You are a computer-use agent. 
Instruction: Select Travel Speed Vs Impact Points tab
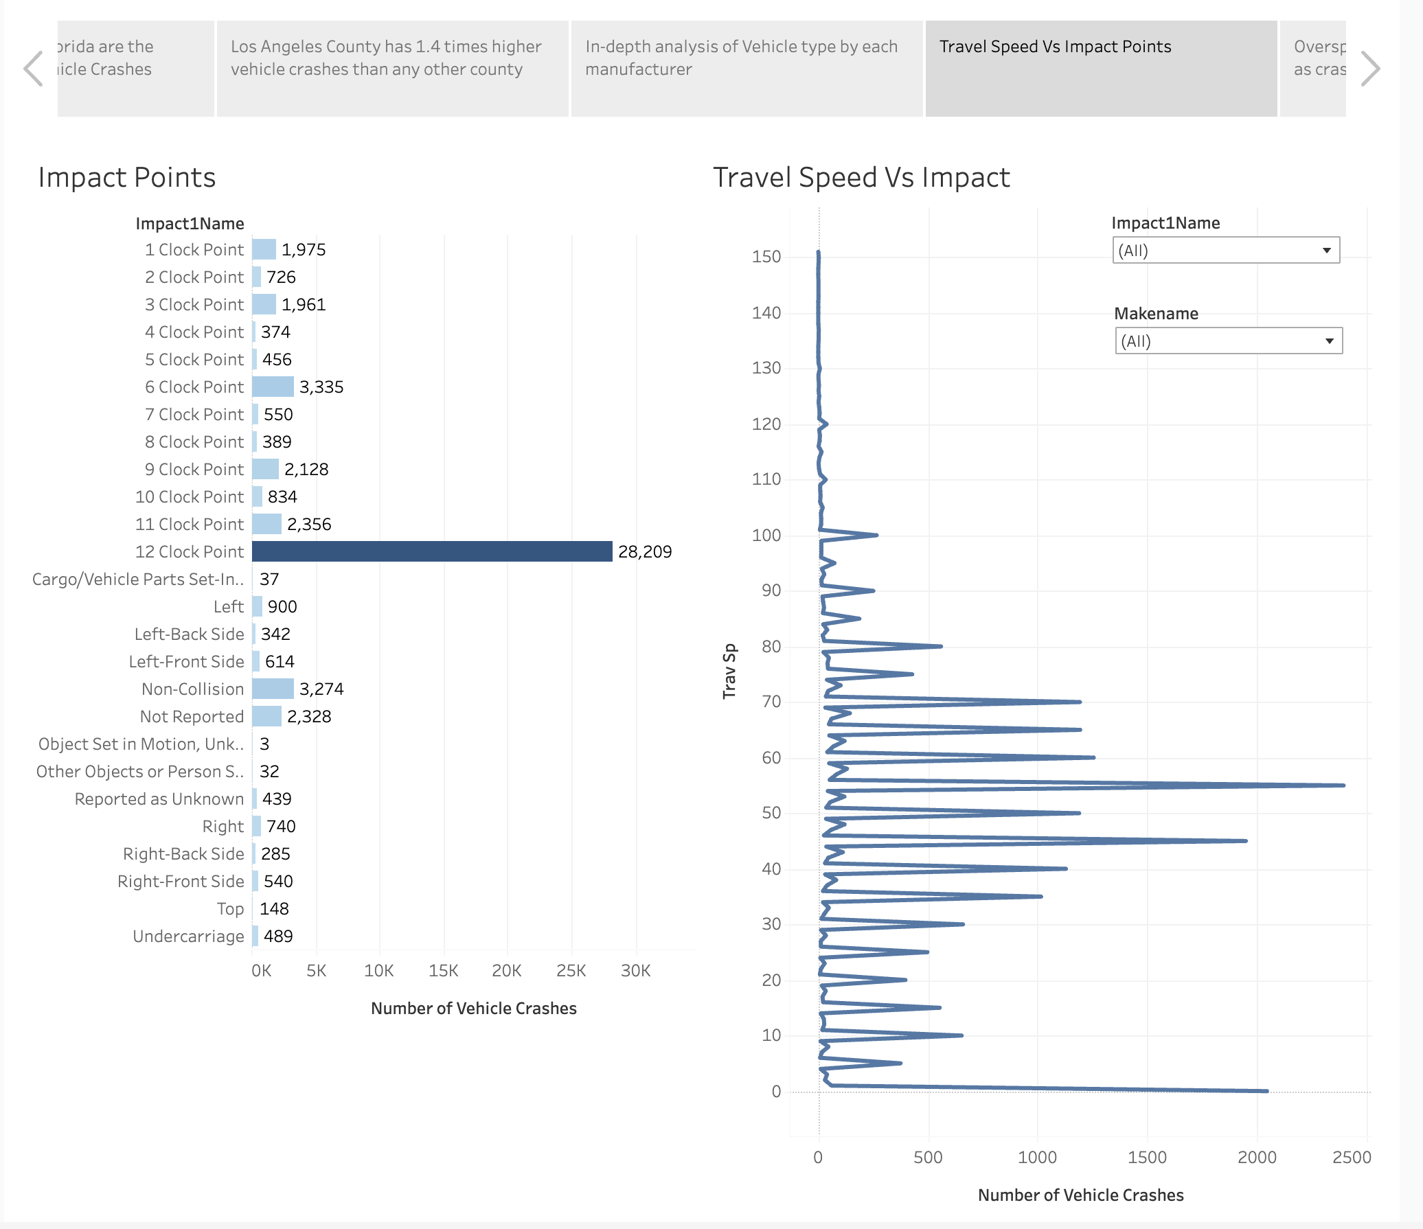1101,69
